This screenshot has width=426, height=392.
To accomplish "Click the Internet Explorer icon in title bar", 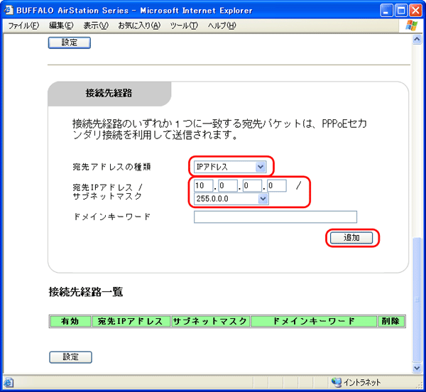I will point(9,10).
